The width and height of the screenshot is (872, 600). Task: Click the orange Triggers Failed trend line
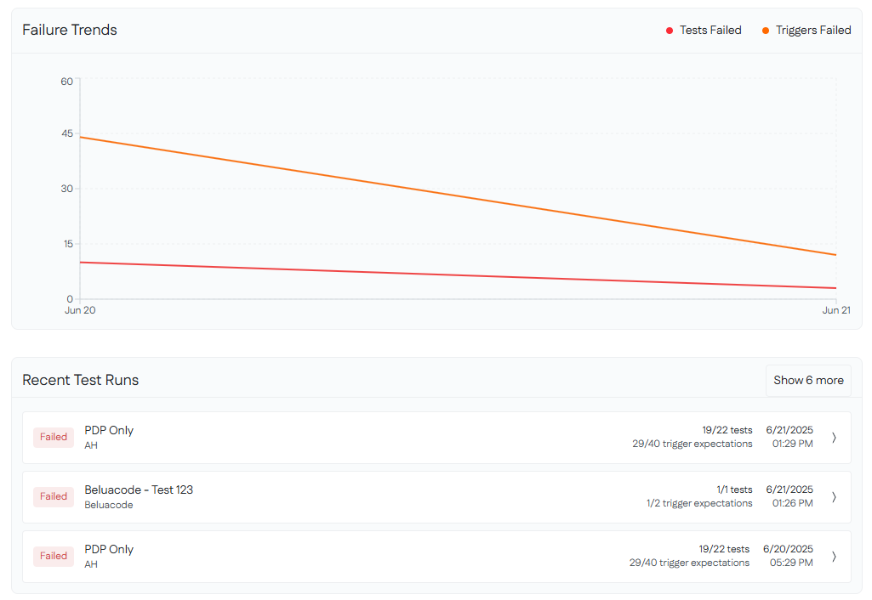(x=459, y=195)
